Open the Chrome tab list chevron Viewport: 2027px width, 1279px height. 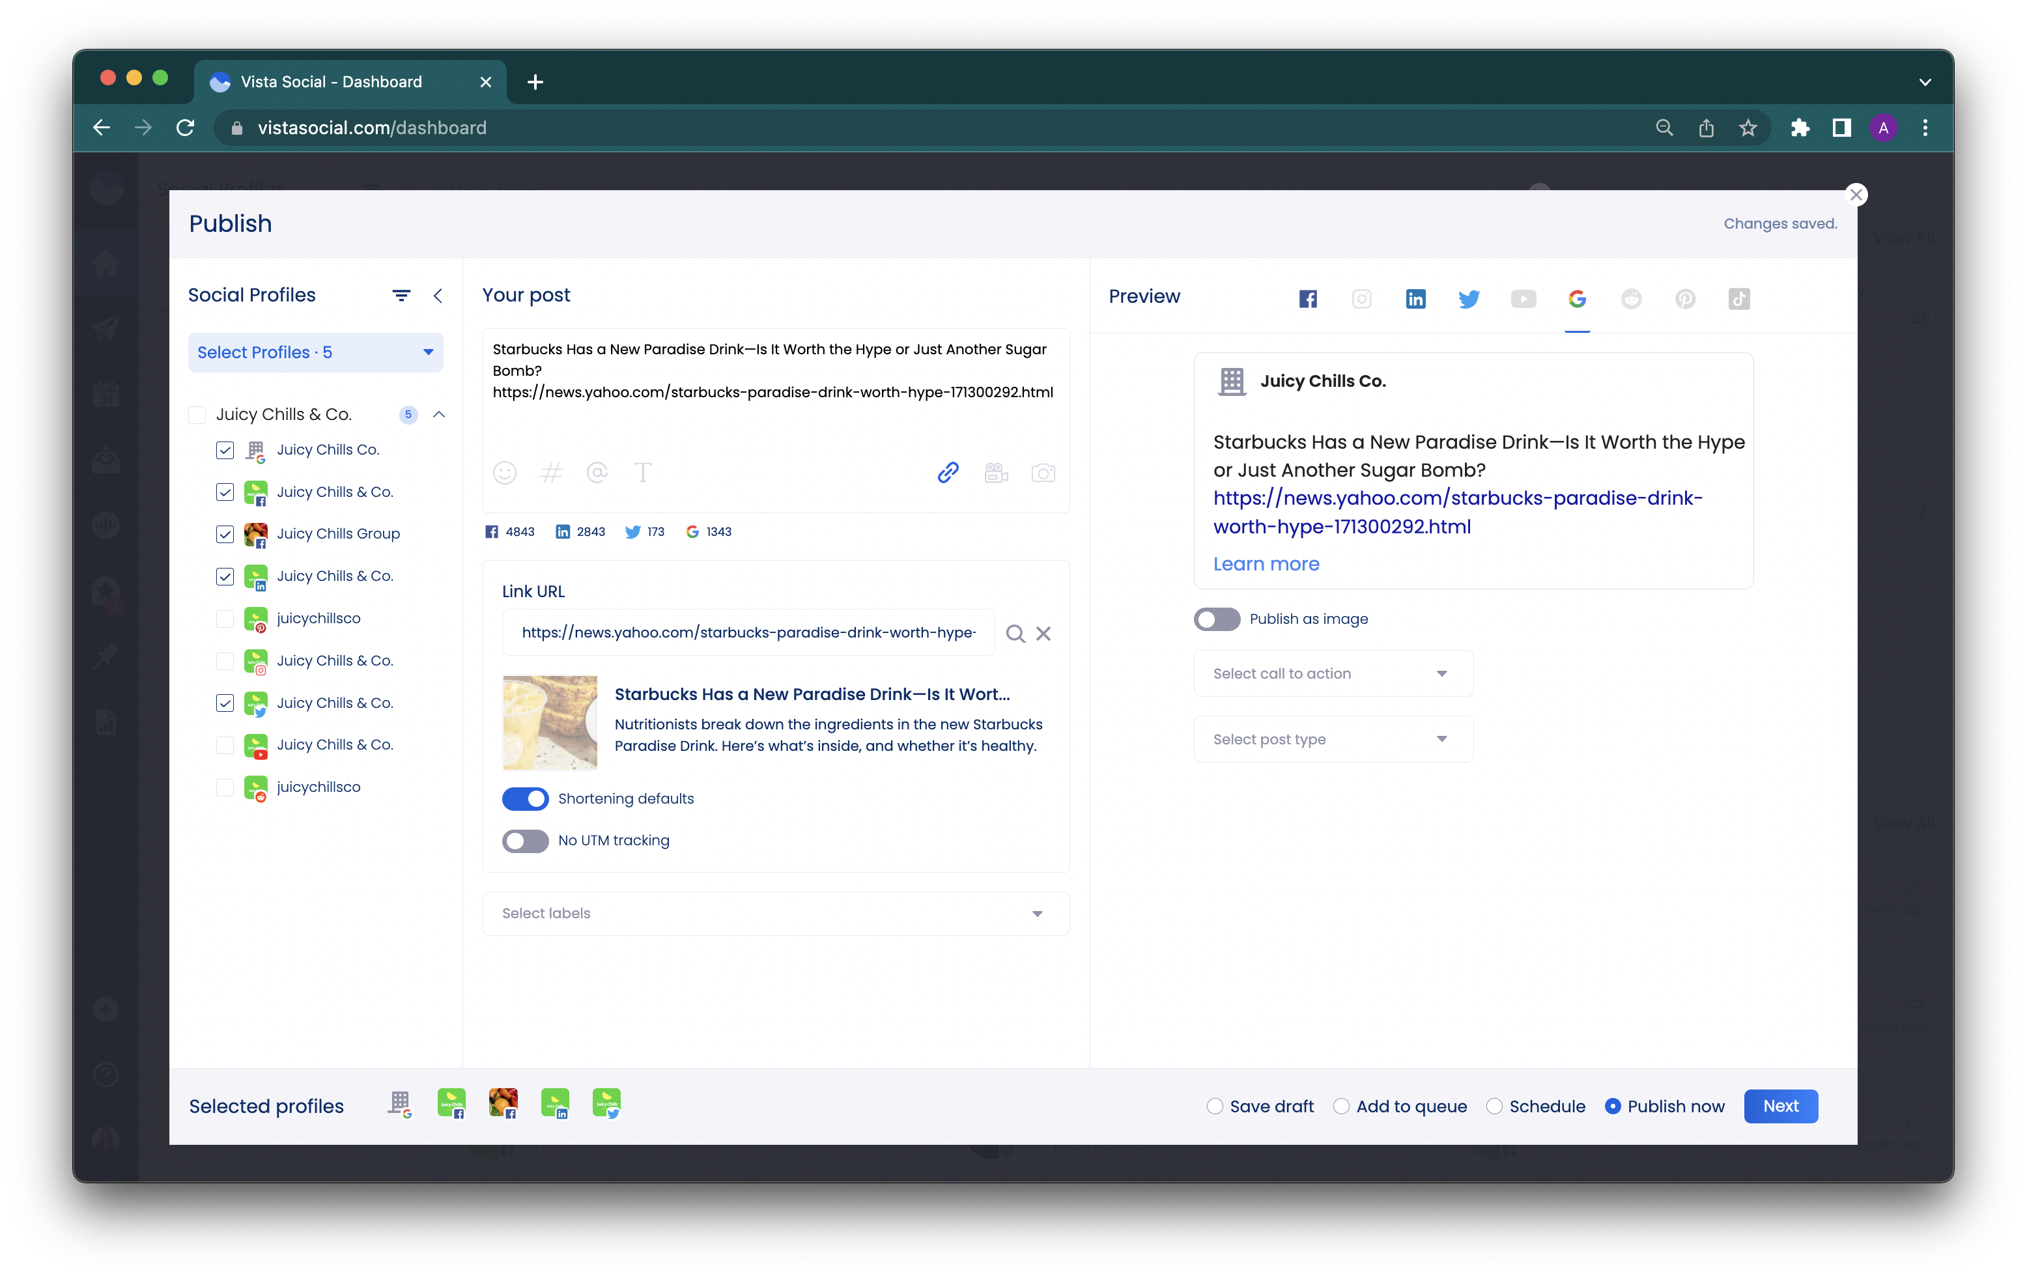click(1925, 83)
